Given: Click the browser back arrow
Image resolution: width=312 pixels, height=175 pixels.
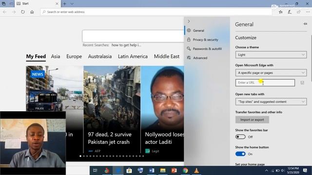Looking at the screenshot, I should 5,12.
